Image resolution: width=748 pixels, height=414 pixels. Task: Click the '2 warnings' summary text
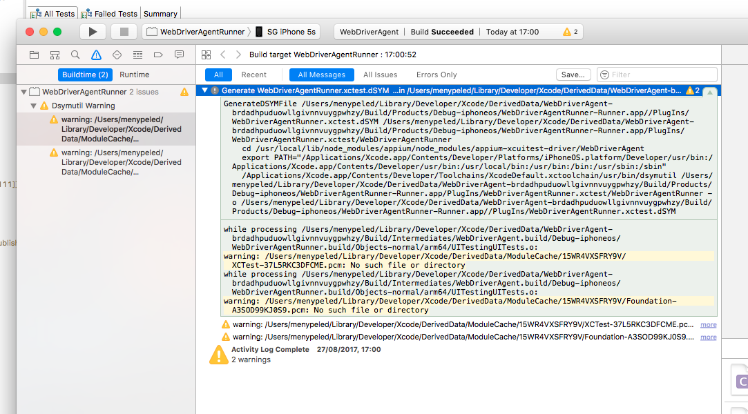pyautogui.click(x=251, y=360)
